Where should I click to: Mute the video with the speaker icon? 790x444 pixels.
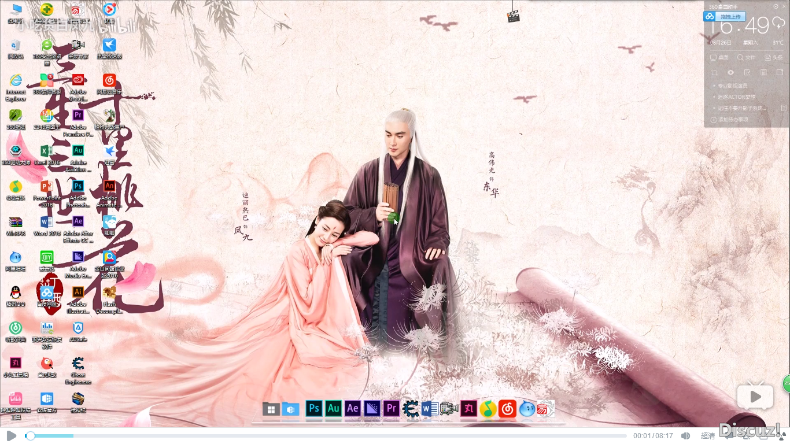click(x=685, y=435)
